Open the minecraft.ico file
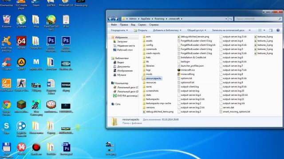Image resolution: width=284 pixels, height=159 pixels. pyautogui.click(x=186, y=70)
